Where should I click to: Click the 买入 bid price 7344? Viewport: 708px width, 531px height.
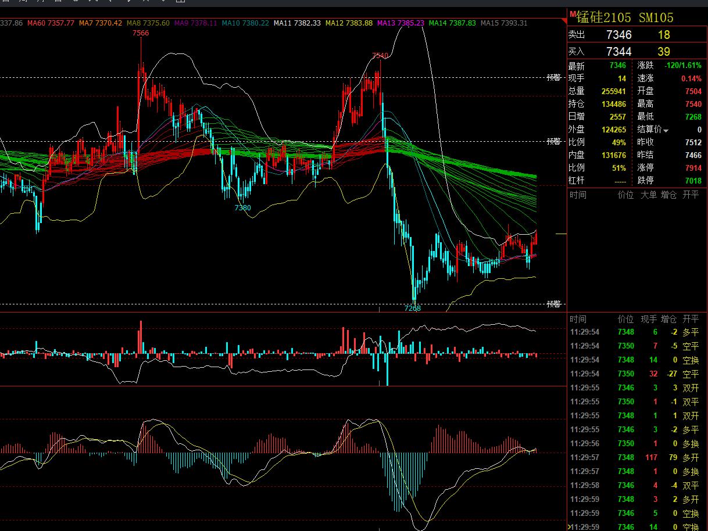click(x=618, y=52)
